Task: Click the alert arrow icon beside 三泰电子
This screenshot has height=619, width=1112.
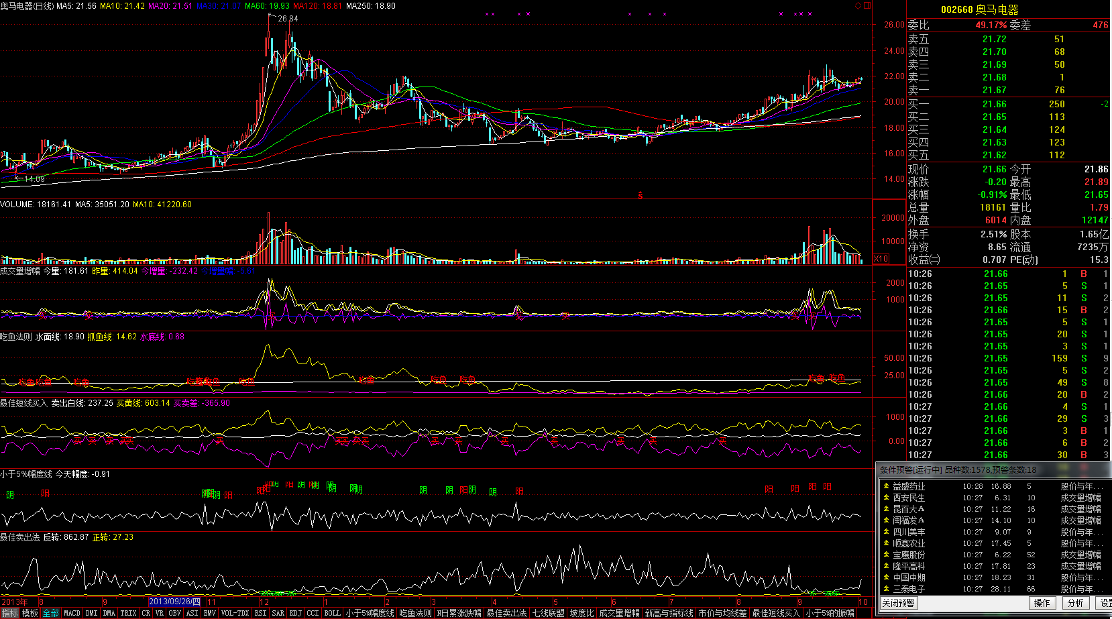Action: [886, 589]
